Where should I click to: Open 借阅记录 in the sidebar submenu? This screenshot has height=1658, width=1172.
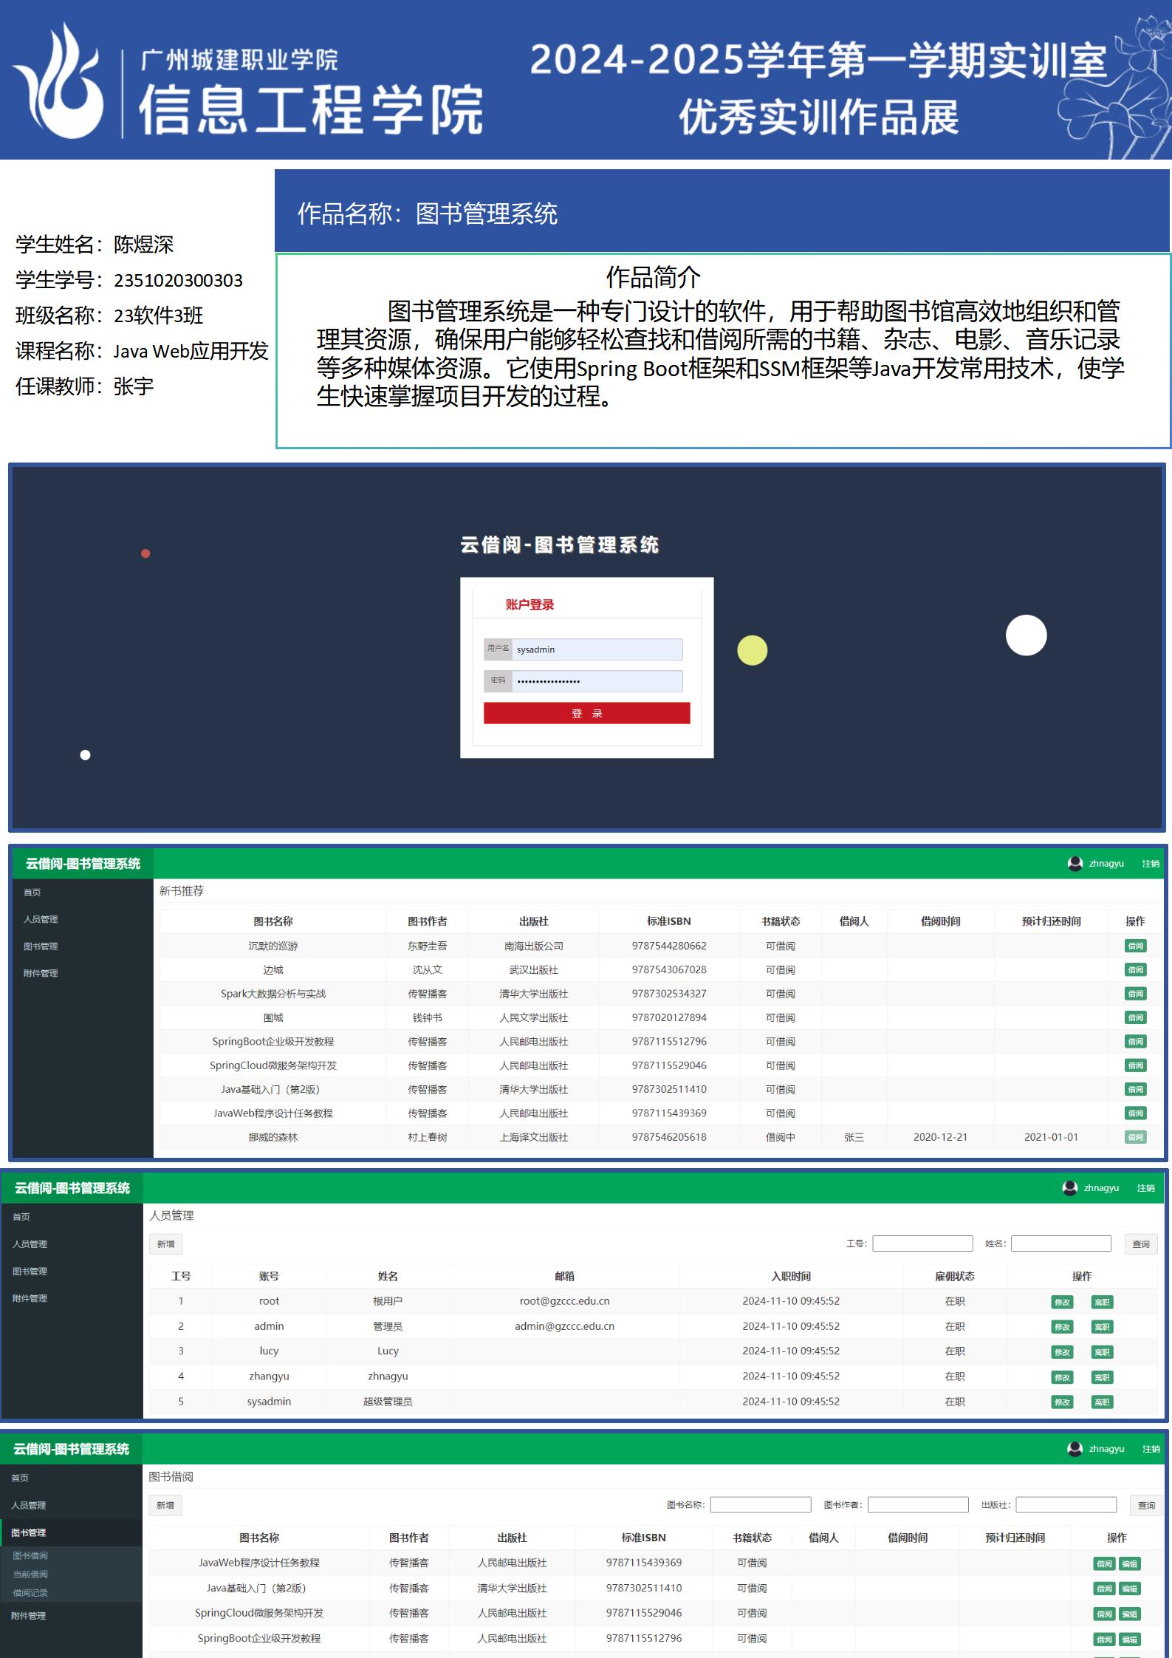30,1592
